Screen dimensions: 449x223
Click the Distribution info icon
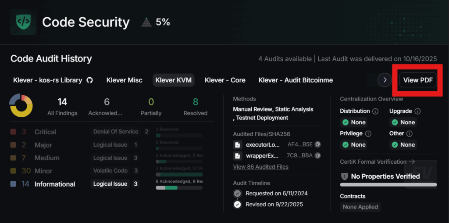[375, 111]
